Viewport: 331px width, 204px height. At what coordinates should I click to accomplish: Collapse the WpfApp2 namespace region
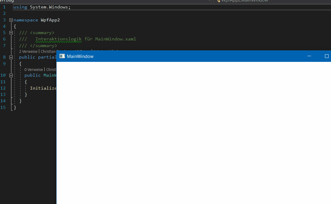11,20
